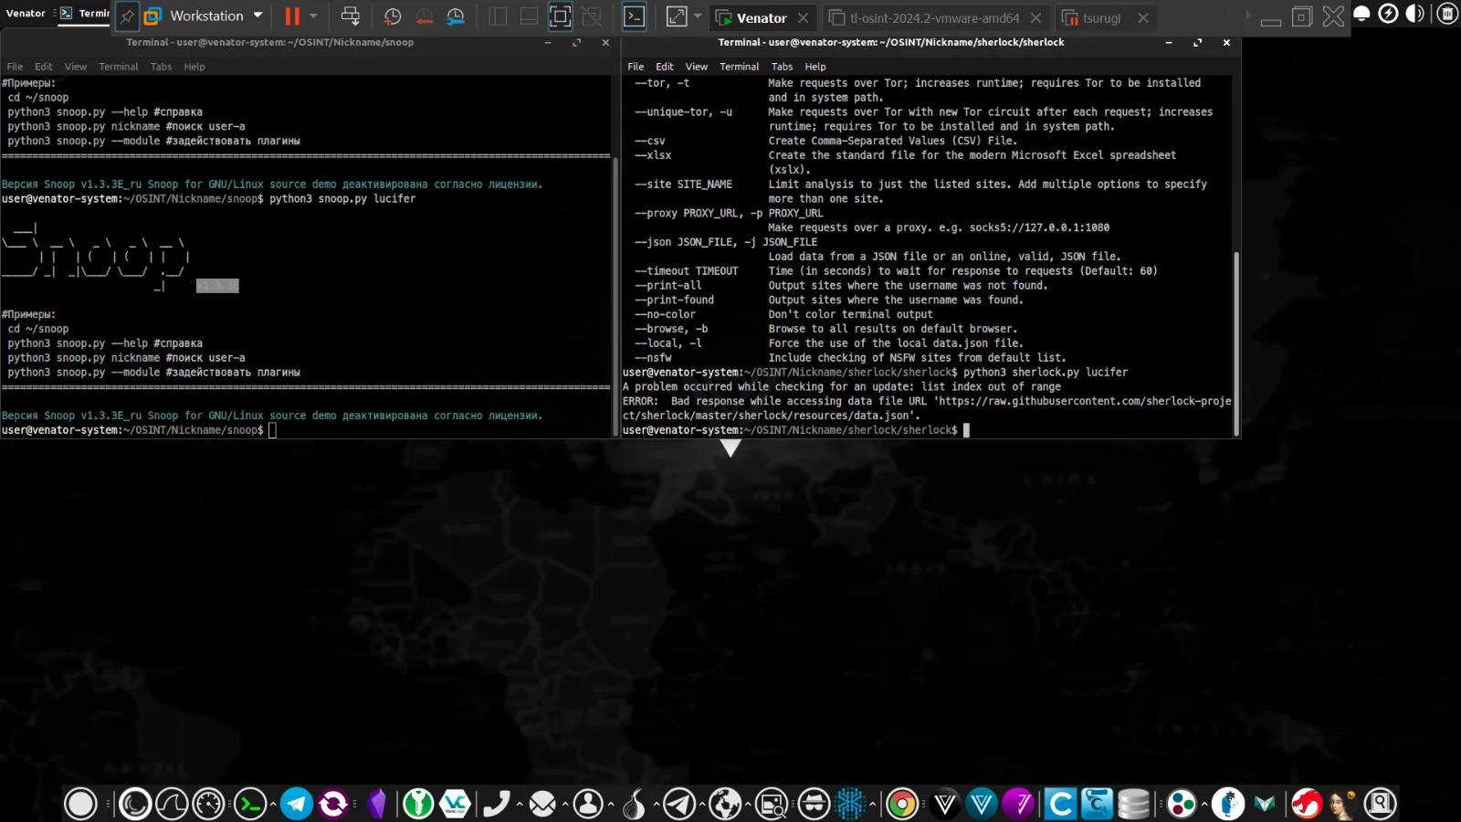Launch the KeePassXC green key icon
Viewport: 1461px width, 822px height.
pyautogui.click(x=418, y=804)
